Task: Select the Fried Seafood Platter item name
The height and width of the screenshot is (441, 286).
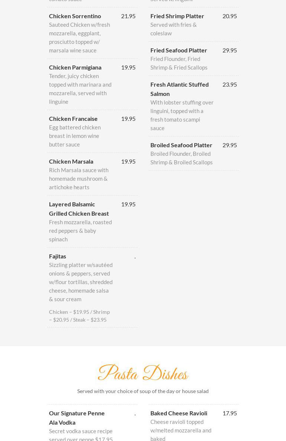Action: tap(179, 50)
